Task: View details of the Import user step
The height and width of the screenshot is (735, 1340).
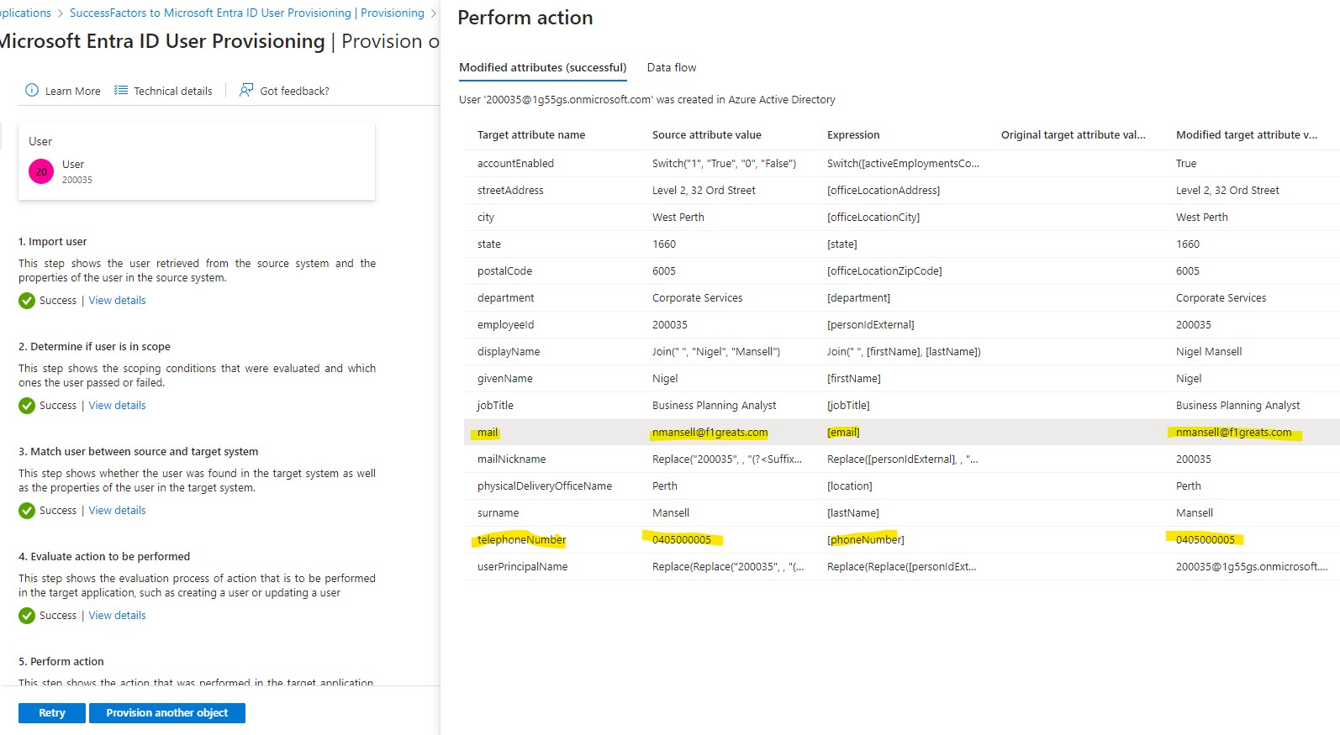Action: (x=116, y=300)
